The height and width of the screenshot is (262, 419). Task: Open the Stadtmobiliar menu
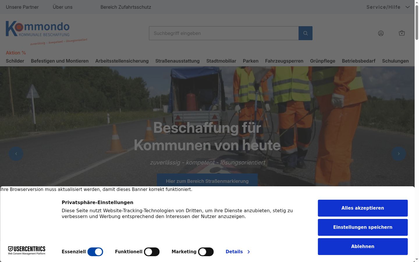221,61
